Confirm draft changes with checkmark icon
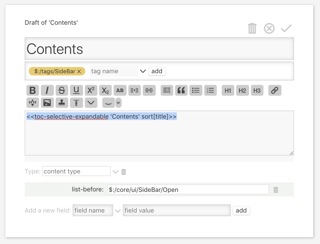The image size is (320, 244). pos(286,29)
